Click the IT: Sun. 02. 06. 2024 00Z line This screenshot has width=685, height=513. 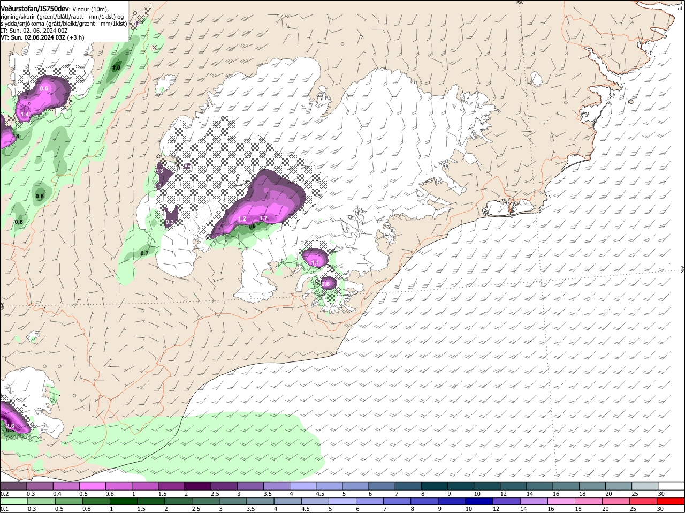34,31
